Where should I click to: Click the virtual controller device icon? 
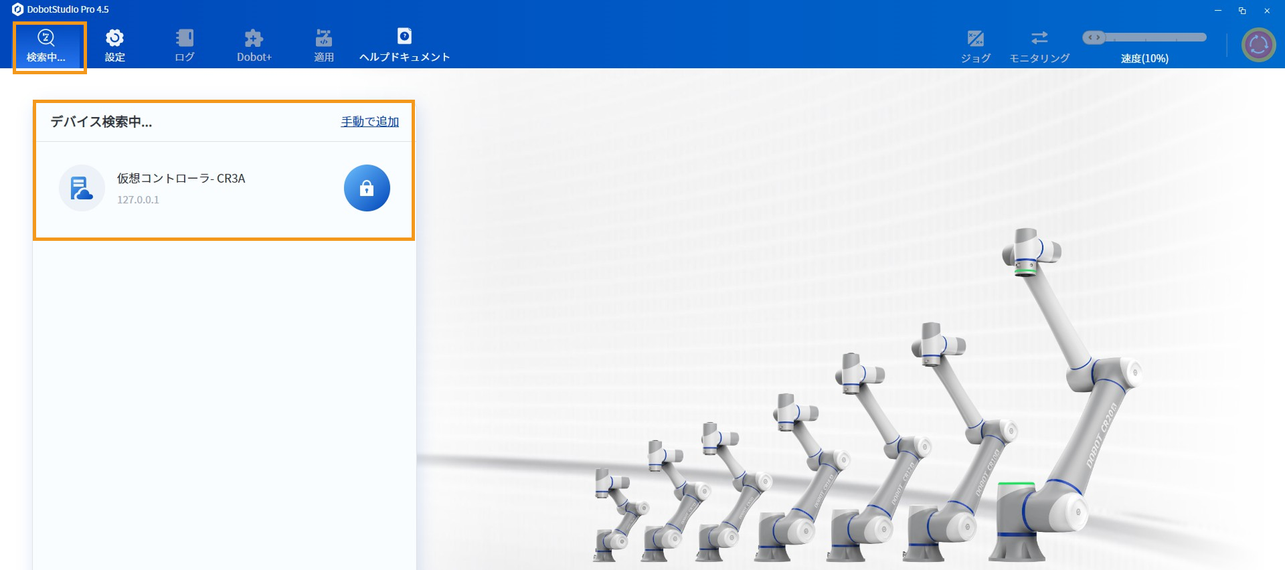(x=82, y=188)
